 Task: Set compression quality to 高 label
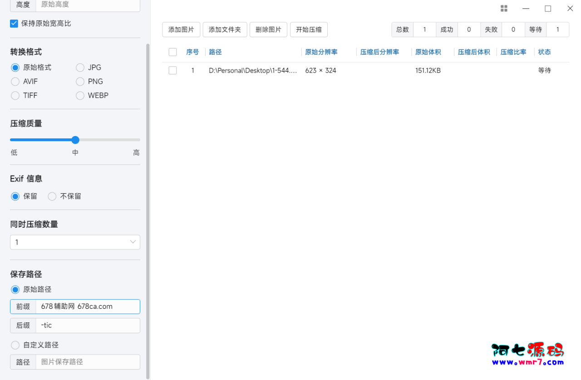(136, 153)
